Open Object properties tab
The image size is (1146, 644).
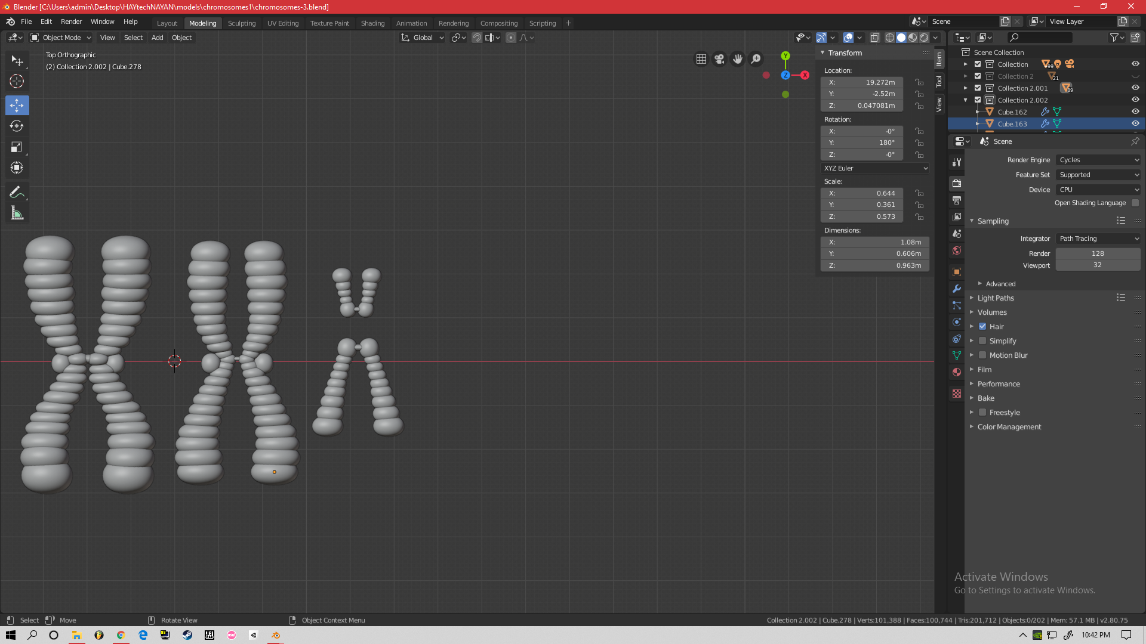[957, 272]
